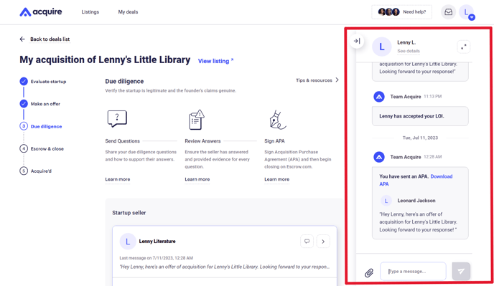Open See details under Lenny L.
Screen dimensions: 494x286
(409, 51)
